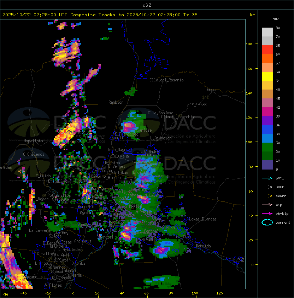Pick the red 60-65 dBZ color band
Viewport: 294px width, 298px height.
point(267,50)
